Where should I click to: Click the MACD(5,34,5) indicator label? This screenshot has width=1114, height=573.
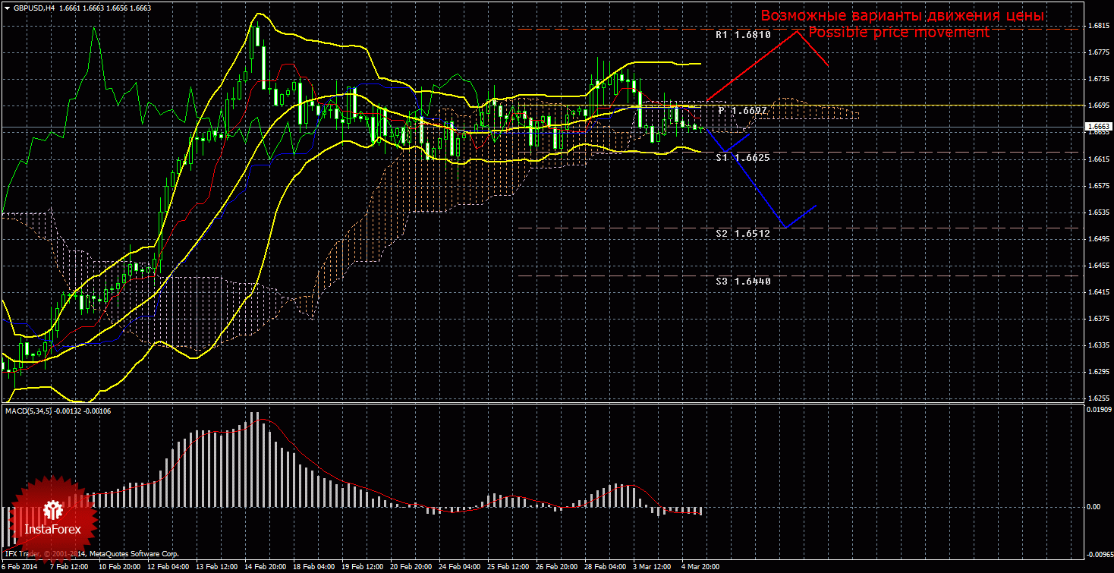58,411
